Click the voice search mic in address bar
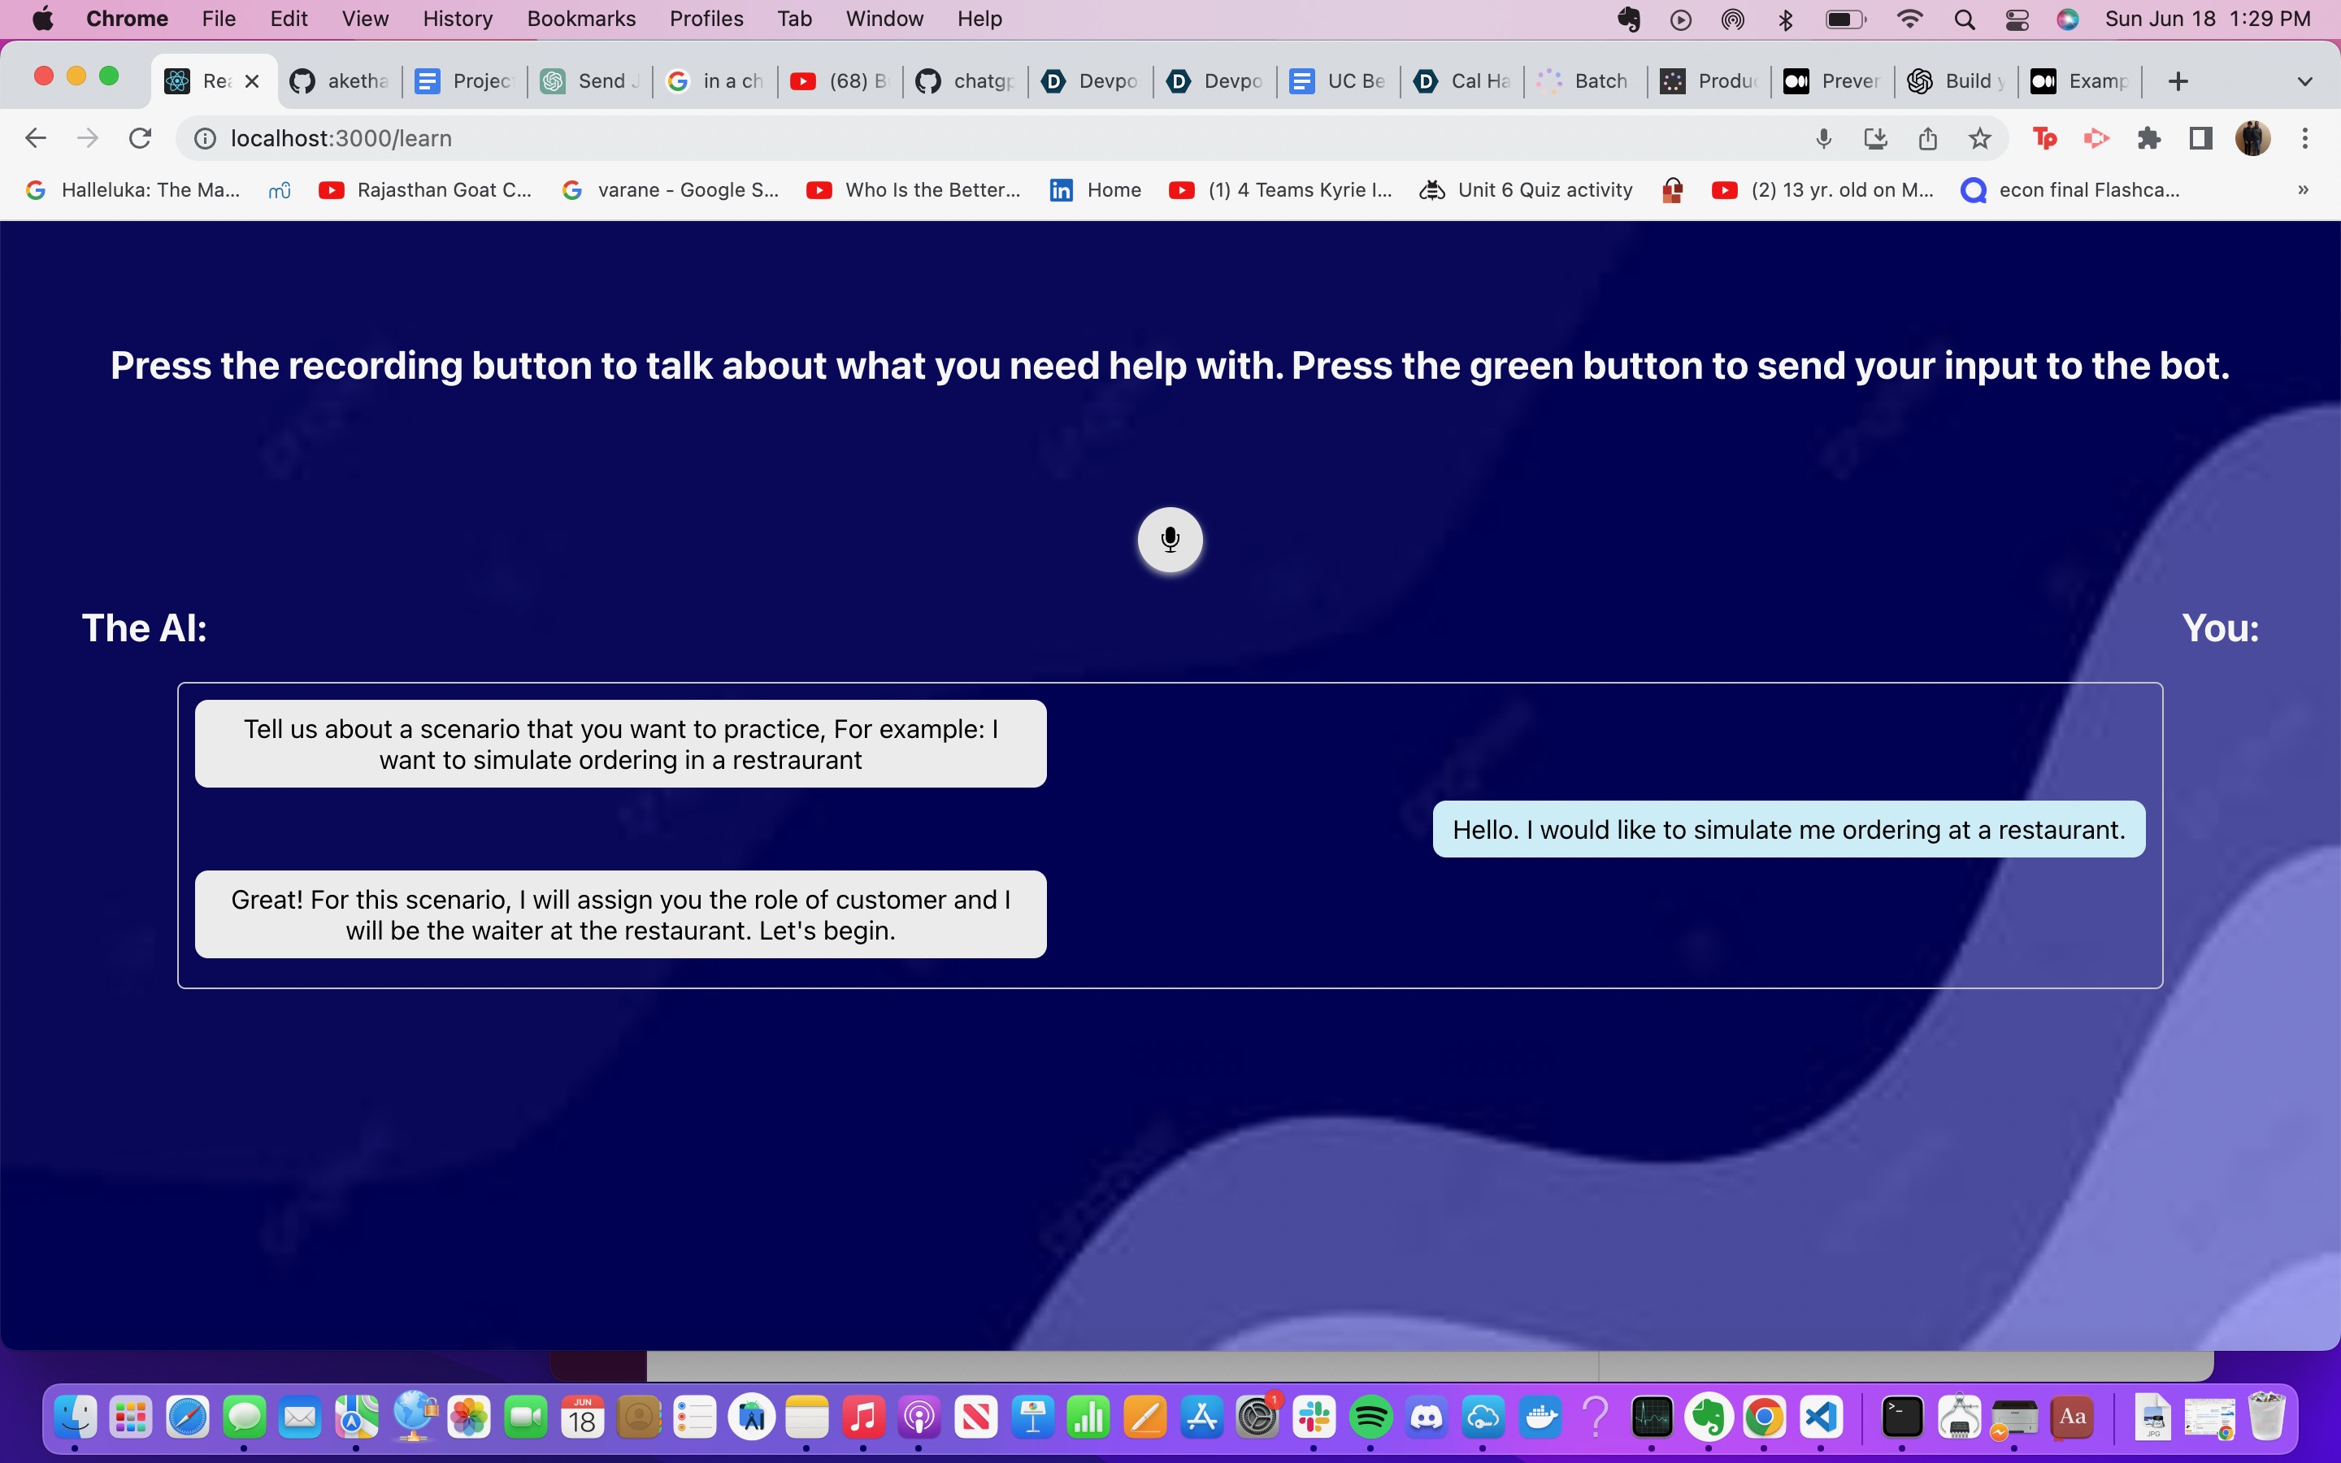This screenshot has height=1463, width=2341. point(1822,138)
